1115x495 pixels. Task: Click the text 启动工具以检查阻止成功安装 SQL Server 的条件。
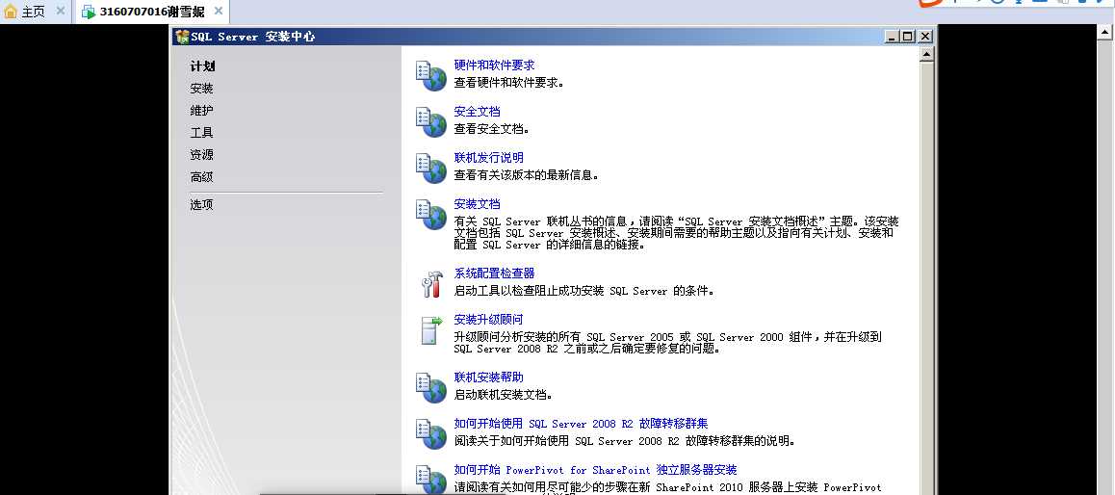583,291
